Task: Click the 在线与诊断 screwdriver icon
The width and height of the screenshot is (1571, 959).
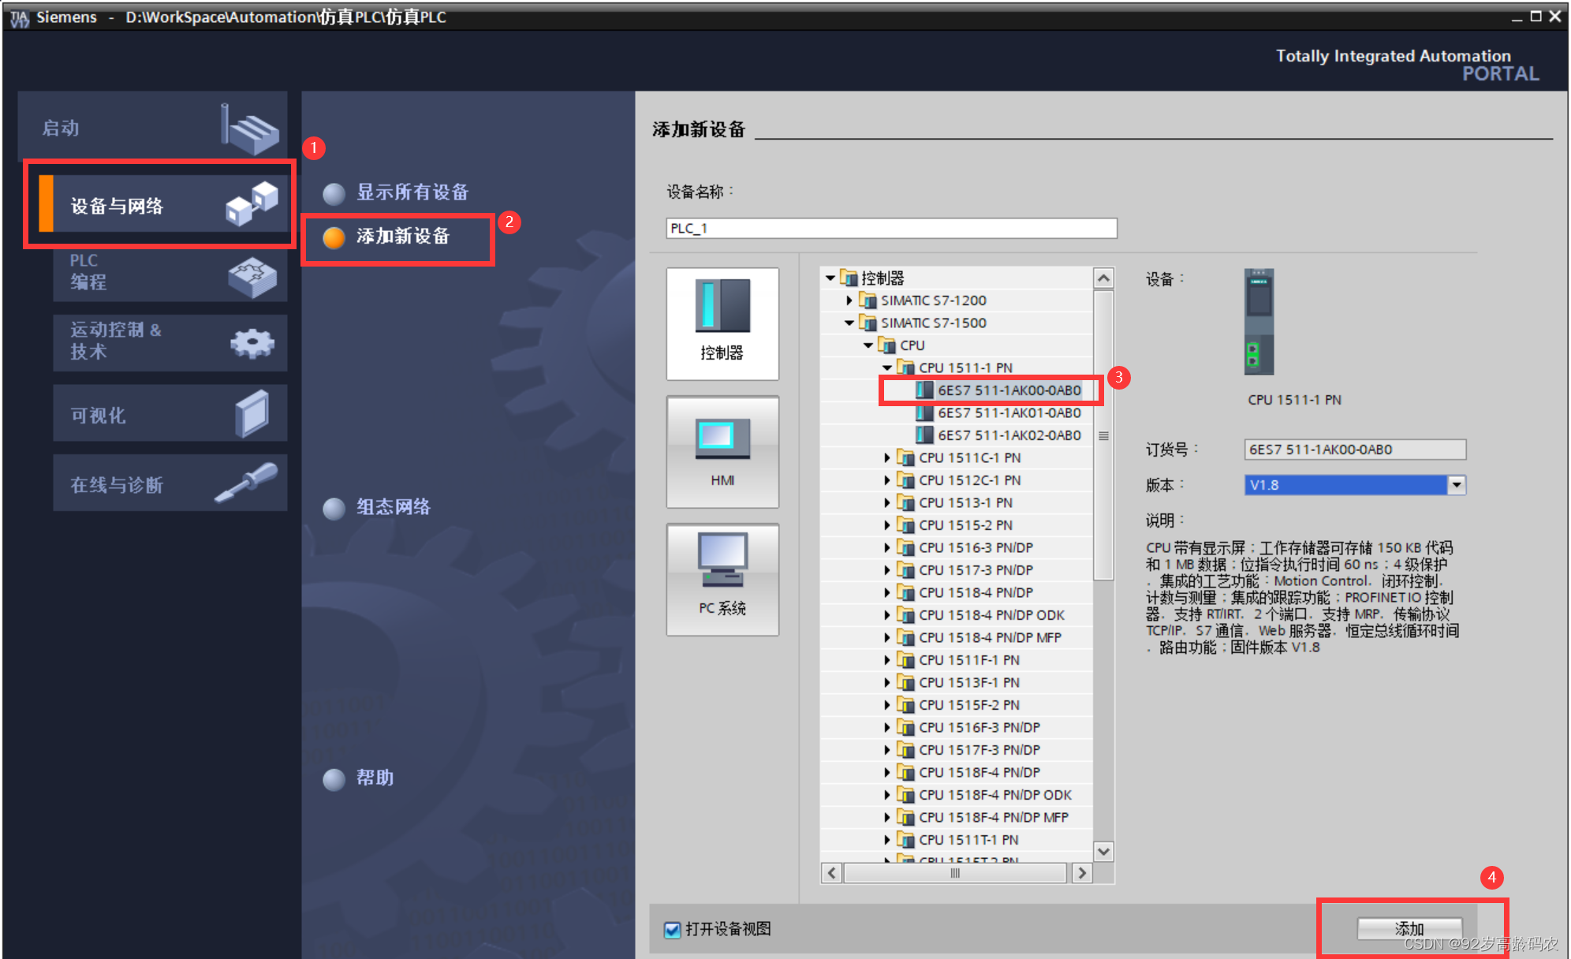Action: pyautogui.click(x=246, y=483)
